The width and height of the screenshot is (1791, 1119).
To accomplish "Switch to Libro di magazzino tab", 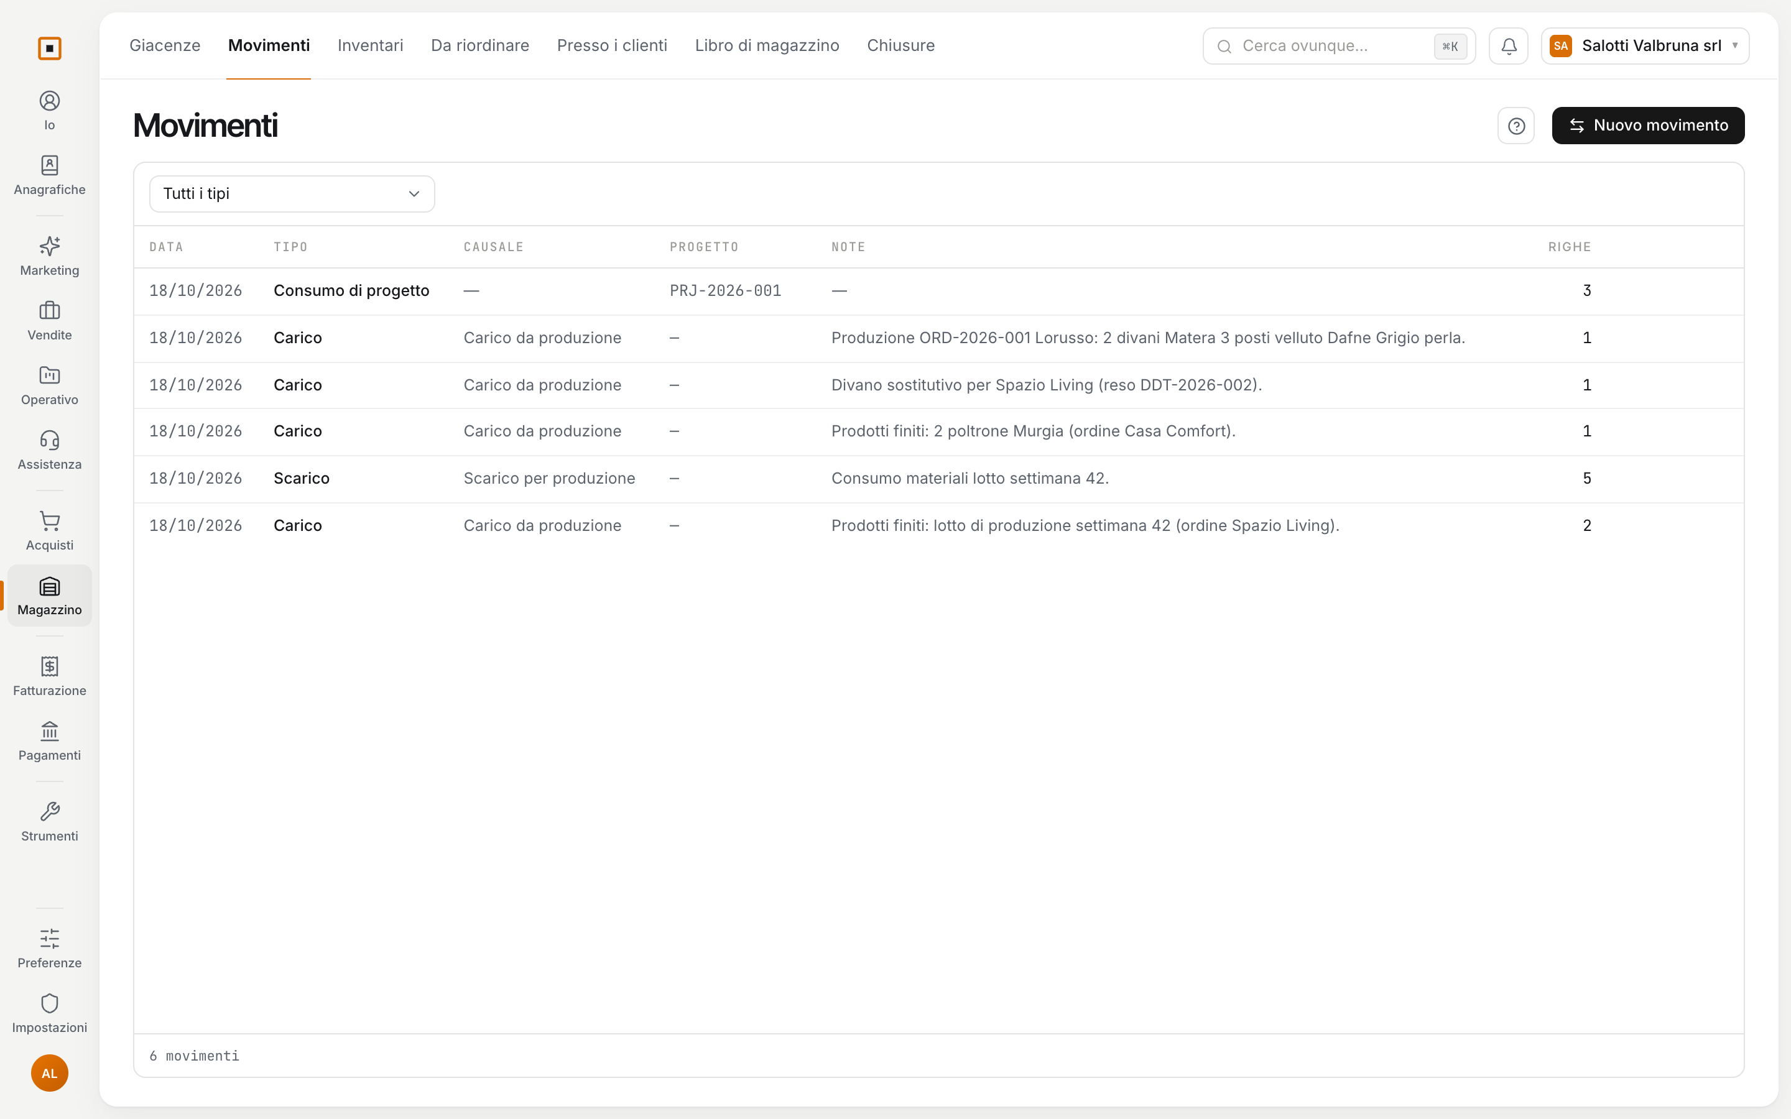I will pyautogui.click(x=767, y=45).
